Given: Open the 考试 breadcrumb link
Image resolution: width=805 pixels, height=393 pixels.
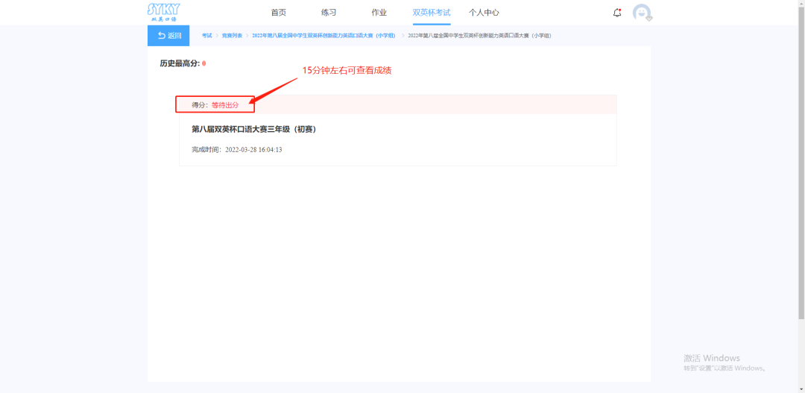Looking at the screenshot, I should [207, 36].
